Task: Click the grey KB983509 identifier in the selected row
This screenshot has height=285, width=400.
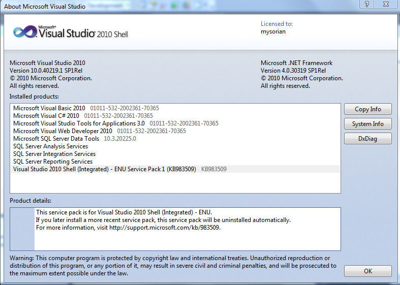Action: click(x=214, y=169)
